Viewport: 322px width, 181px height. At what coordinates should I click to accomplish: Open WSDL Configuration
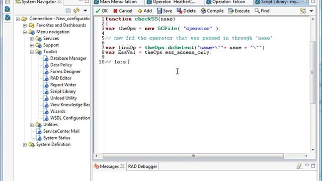(70, 118)
